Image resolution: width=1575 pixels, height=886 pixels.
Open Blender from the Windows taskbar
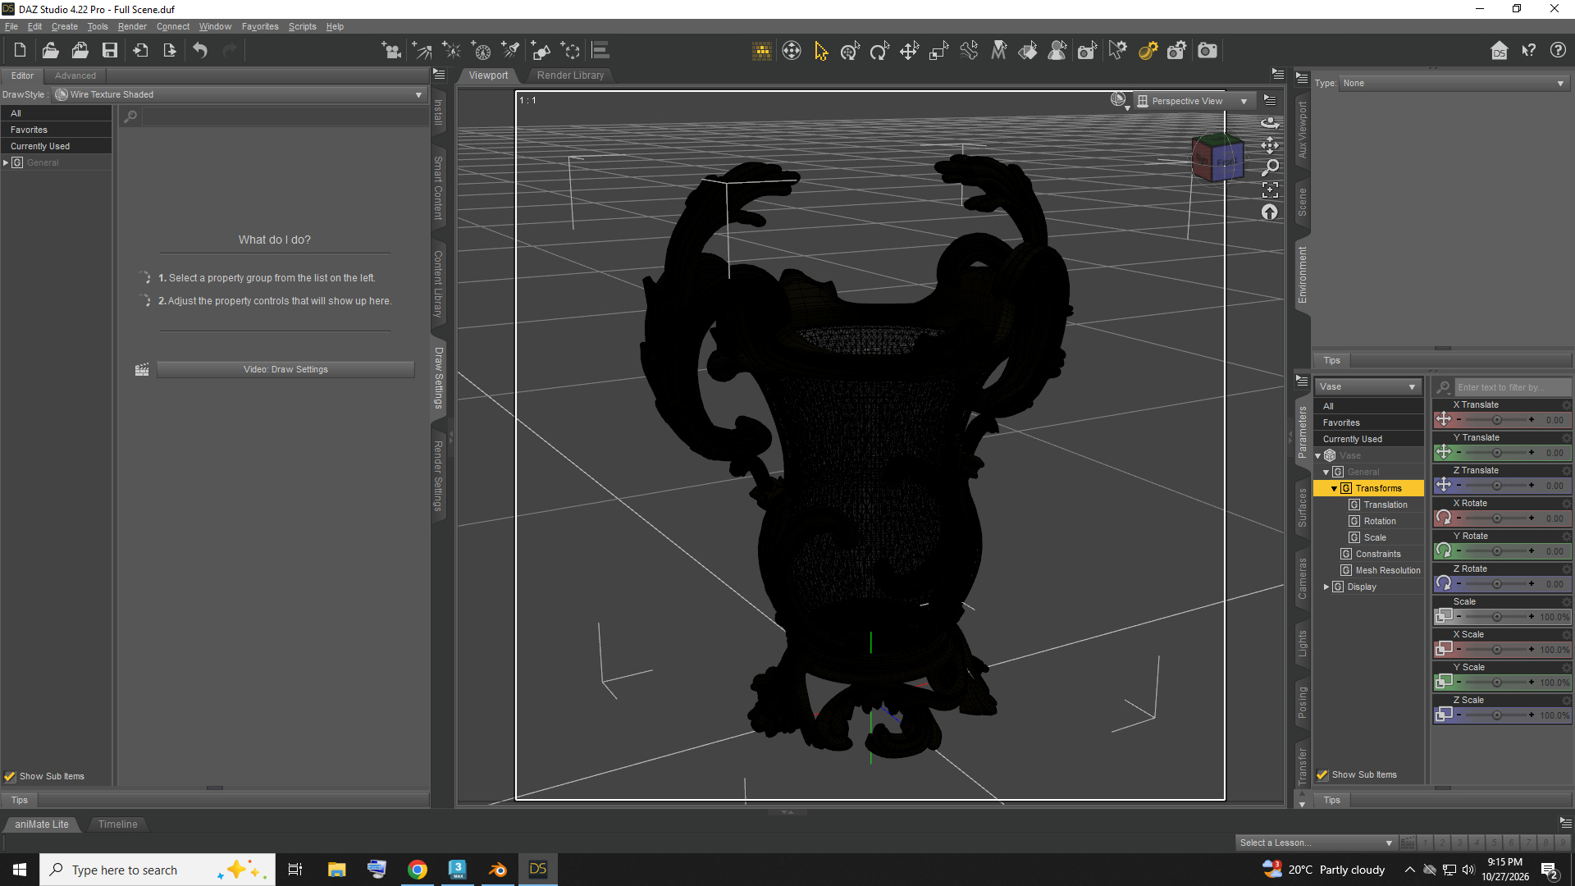(x=497, y=870)
